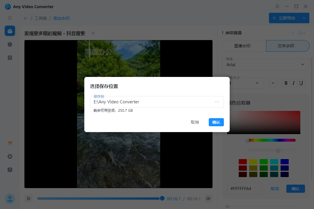Toggle bold text for the watermark

(x=286, y=83)
